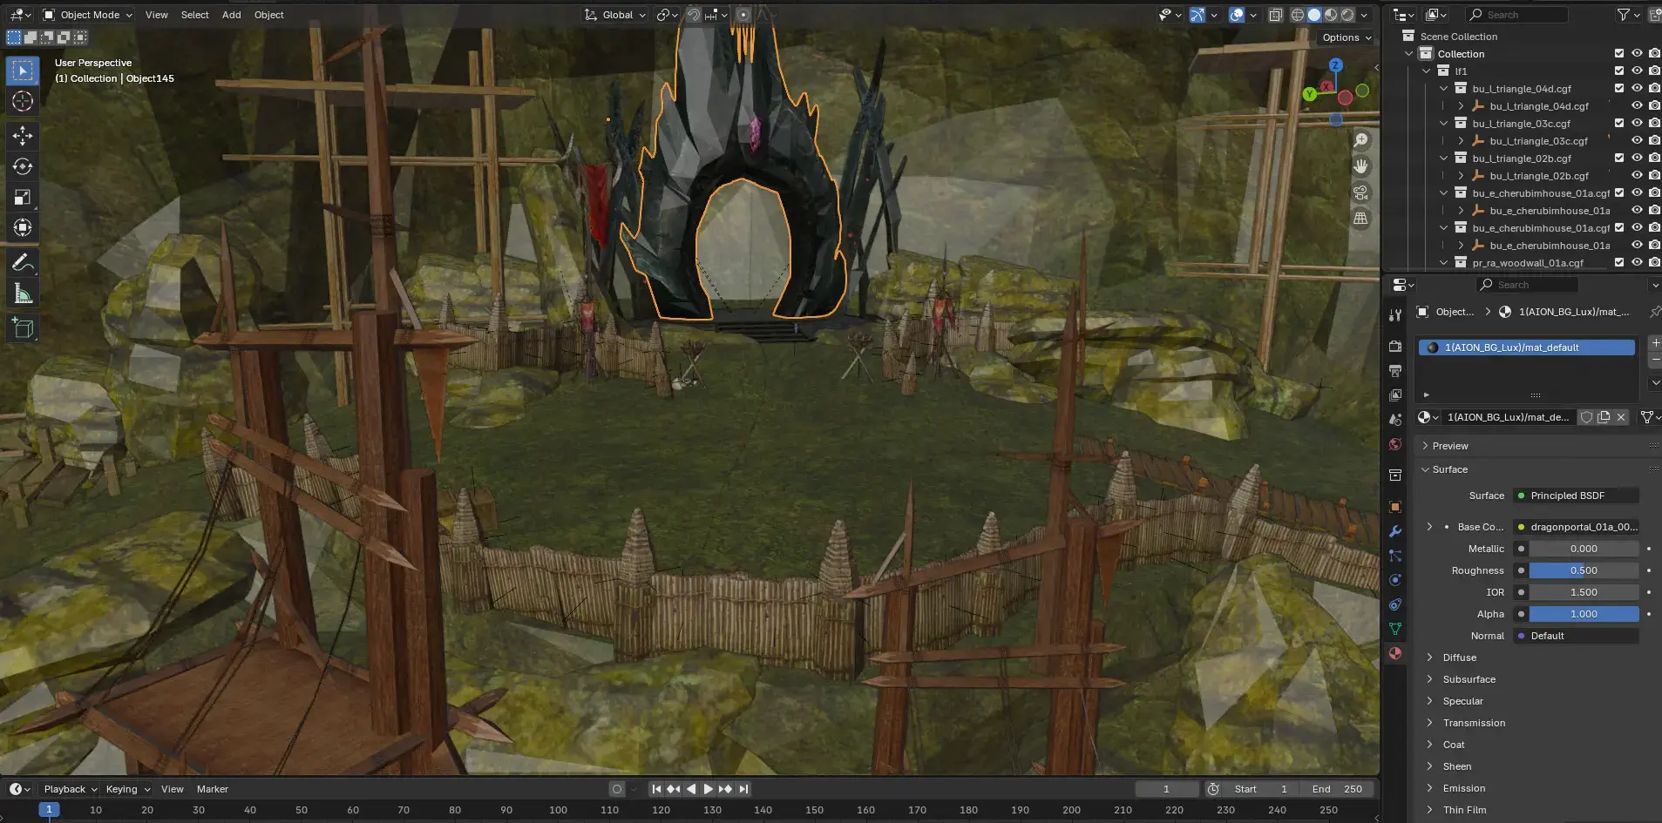Open the Object properties tab
The width and height of the screenshot is (1662, 823).
coord(1395,507)
